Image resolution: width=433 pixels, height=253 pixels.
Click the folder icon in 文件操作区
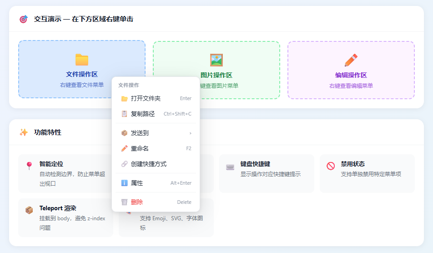[82, 60]
